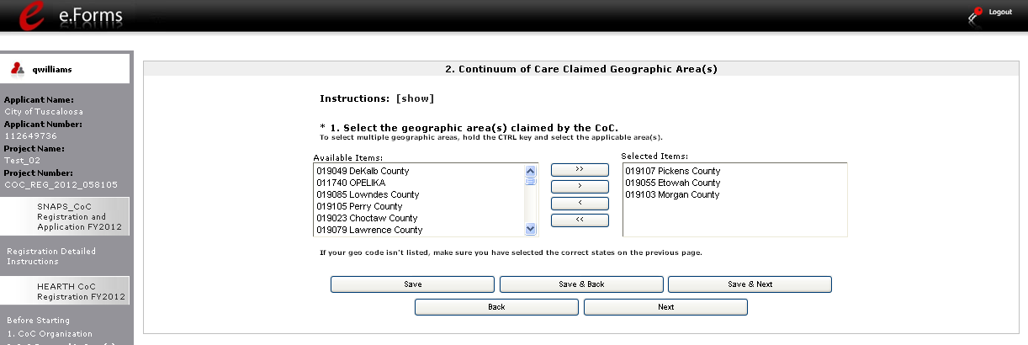Screen dimensions: 1028x345
Task: Remove all items with the << button
Action: point(579,220)
